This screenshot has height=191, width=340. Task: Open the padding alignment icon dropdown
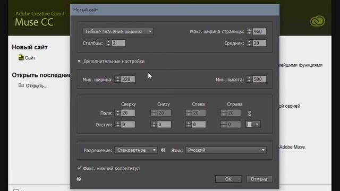(253, 124)
